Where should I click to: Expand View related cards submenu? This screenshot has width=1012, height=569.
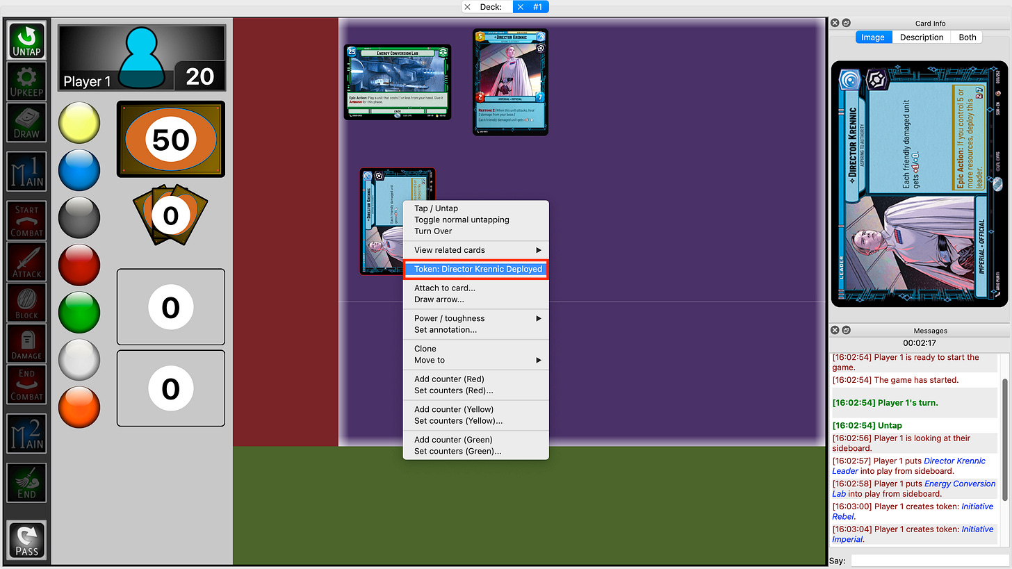(x=476, y=250)
